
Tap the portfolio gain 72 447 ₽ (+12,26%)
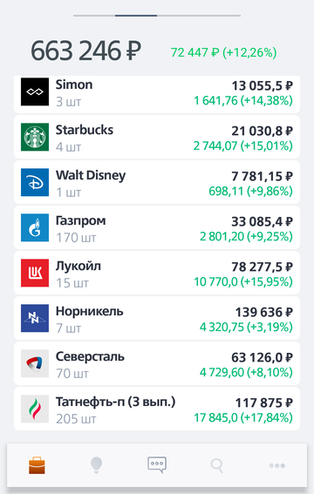point(224,52)
